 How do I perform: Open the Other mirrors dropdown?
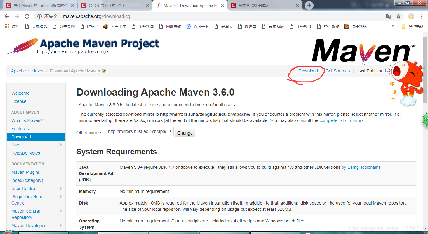pyautogui.click(x=139, y=132)
